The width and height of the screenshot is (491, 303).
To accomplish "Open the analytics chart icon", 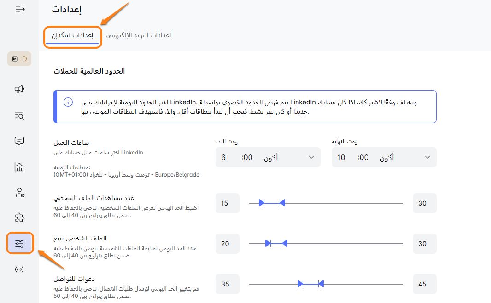I will (19, 166).
